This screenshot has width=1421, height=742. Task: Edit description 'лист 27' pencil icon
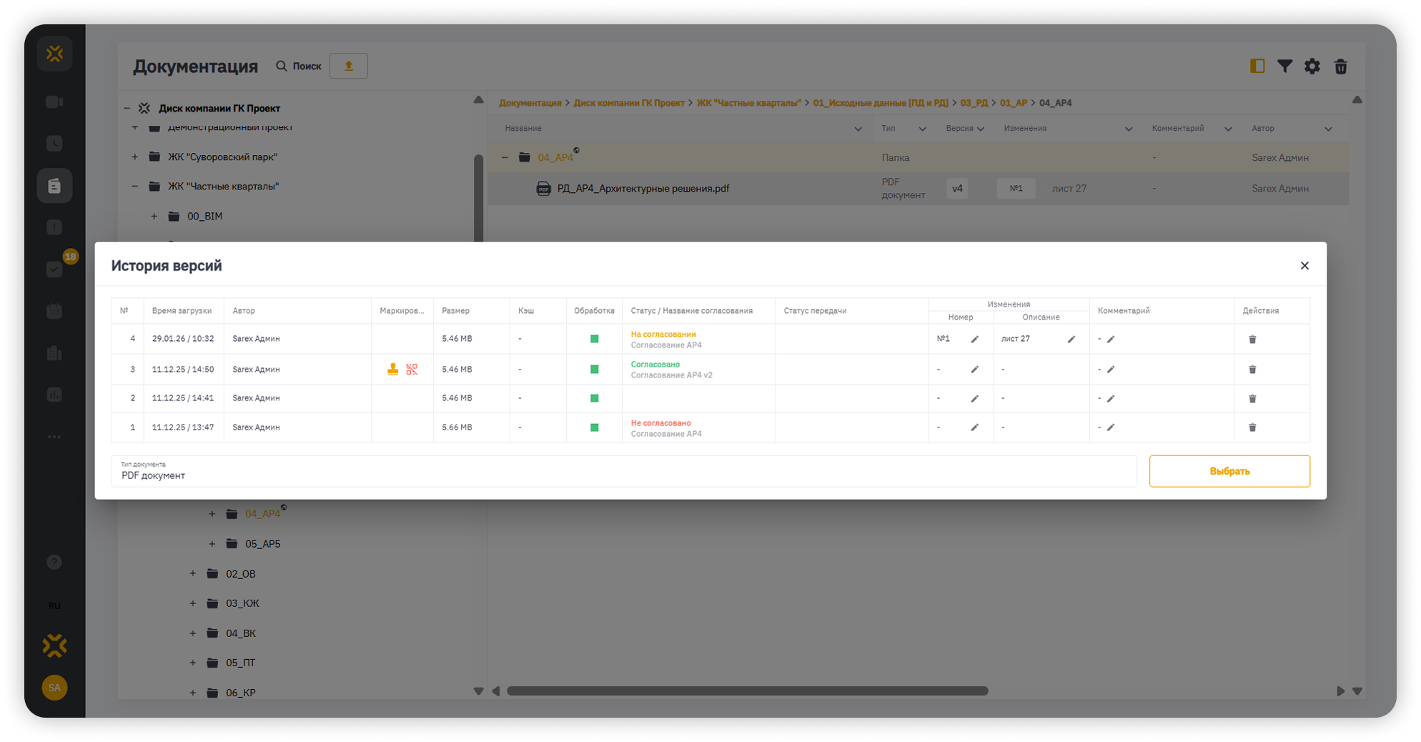coord(1071,340)
